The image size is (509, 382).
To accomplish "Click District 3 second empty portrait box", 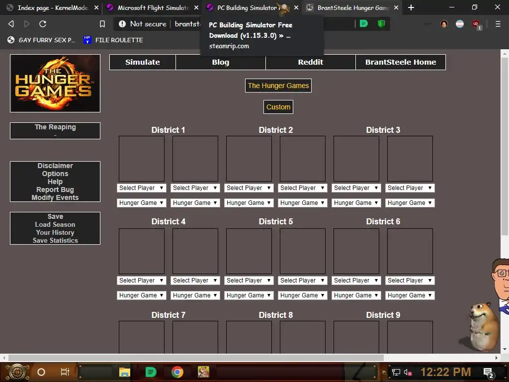I will pos(410,159).
